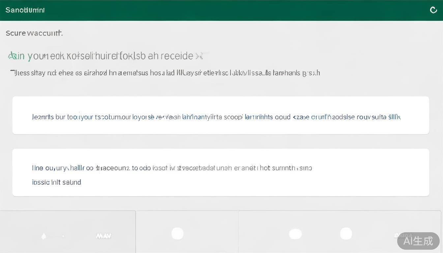
Task: Click the small dot beside the diamond icon
Action: point(63,236)
